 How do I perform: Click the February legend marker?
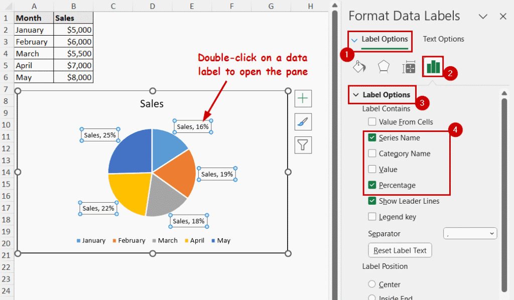click(113, 240)
